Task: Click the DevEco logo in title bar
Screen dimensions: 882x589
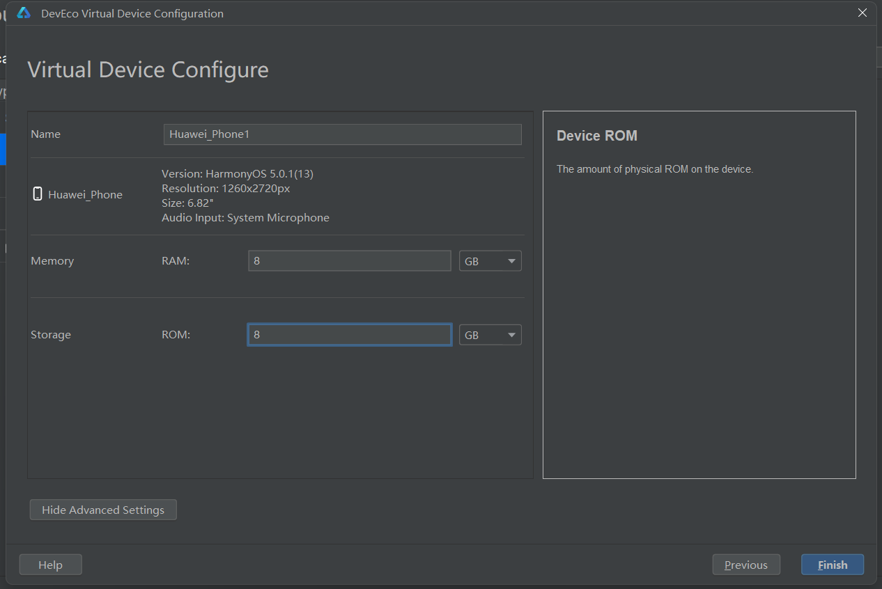Action: [24, 13]
